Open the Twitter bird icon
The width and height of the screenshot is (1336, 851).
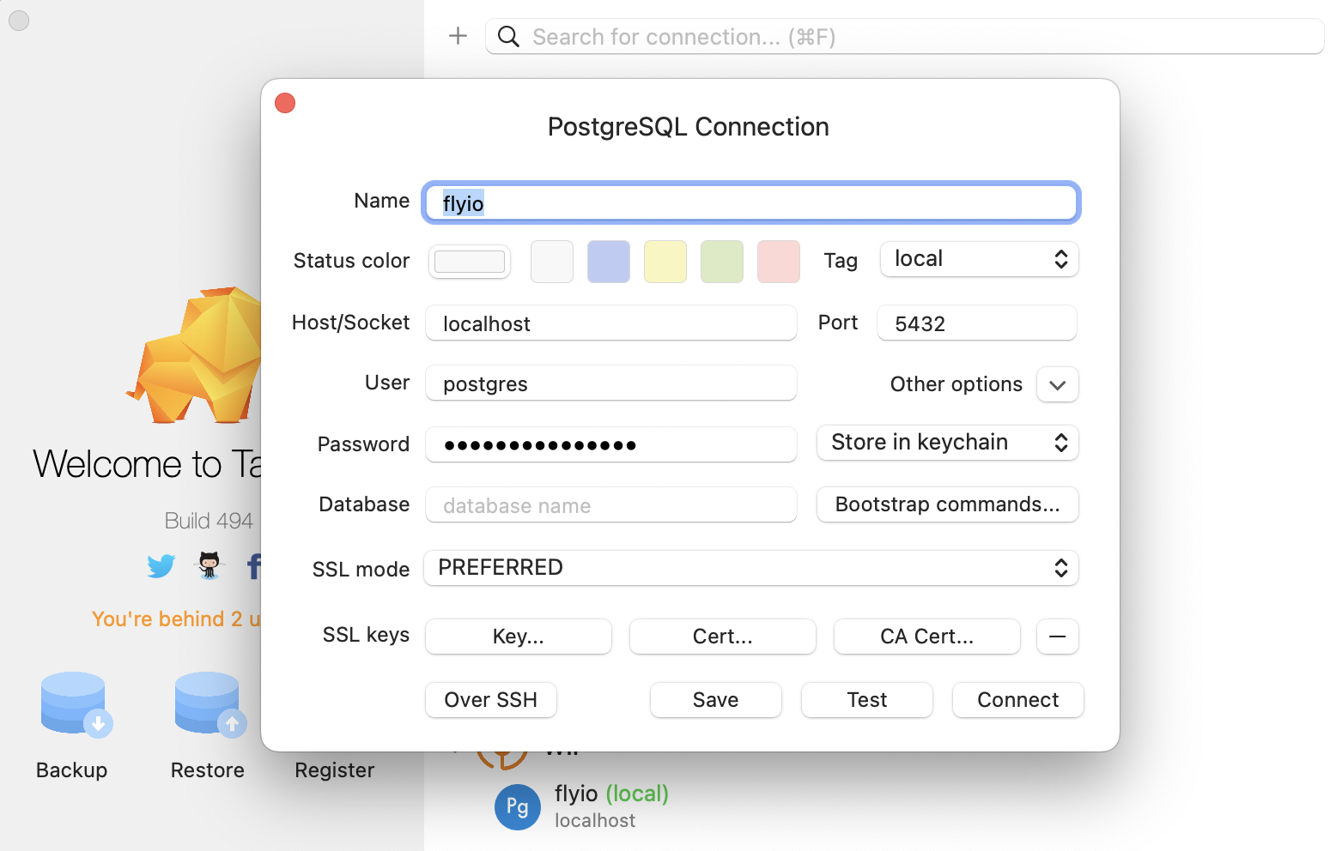161,566
